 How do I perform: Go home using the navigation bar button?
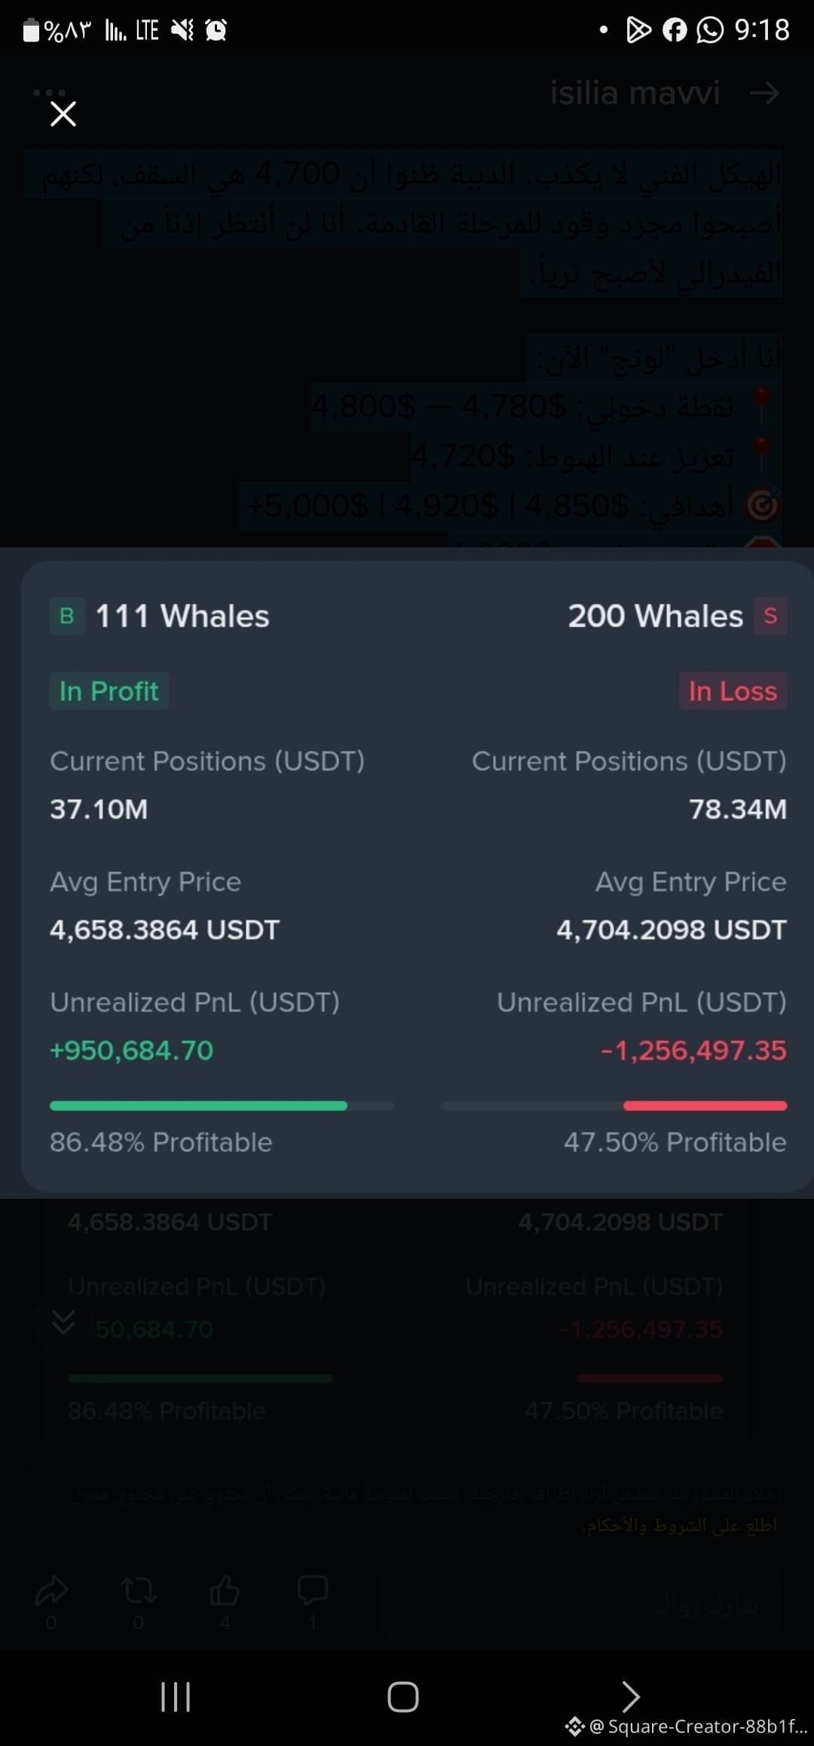point(403,1697)
